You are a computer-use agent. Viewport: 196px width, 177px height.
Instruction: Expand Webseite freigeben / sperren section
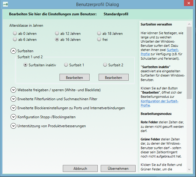coord(13,90)
